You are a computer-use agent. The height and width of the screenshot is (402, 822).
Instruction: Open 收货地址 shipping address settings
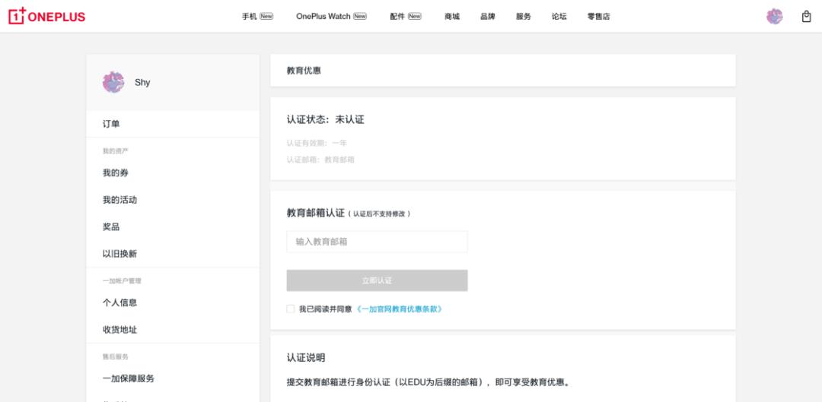[119, 330]
